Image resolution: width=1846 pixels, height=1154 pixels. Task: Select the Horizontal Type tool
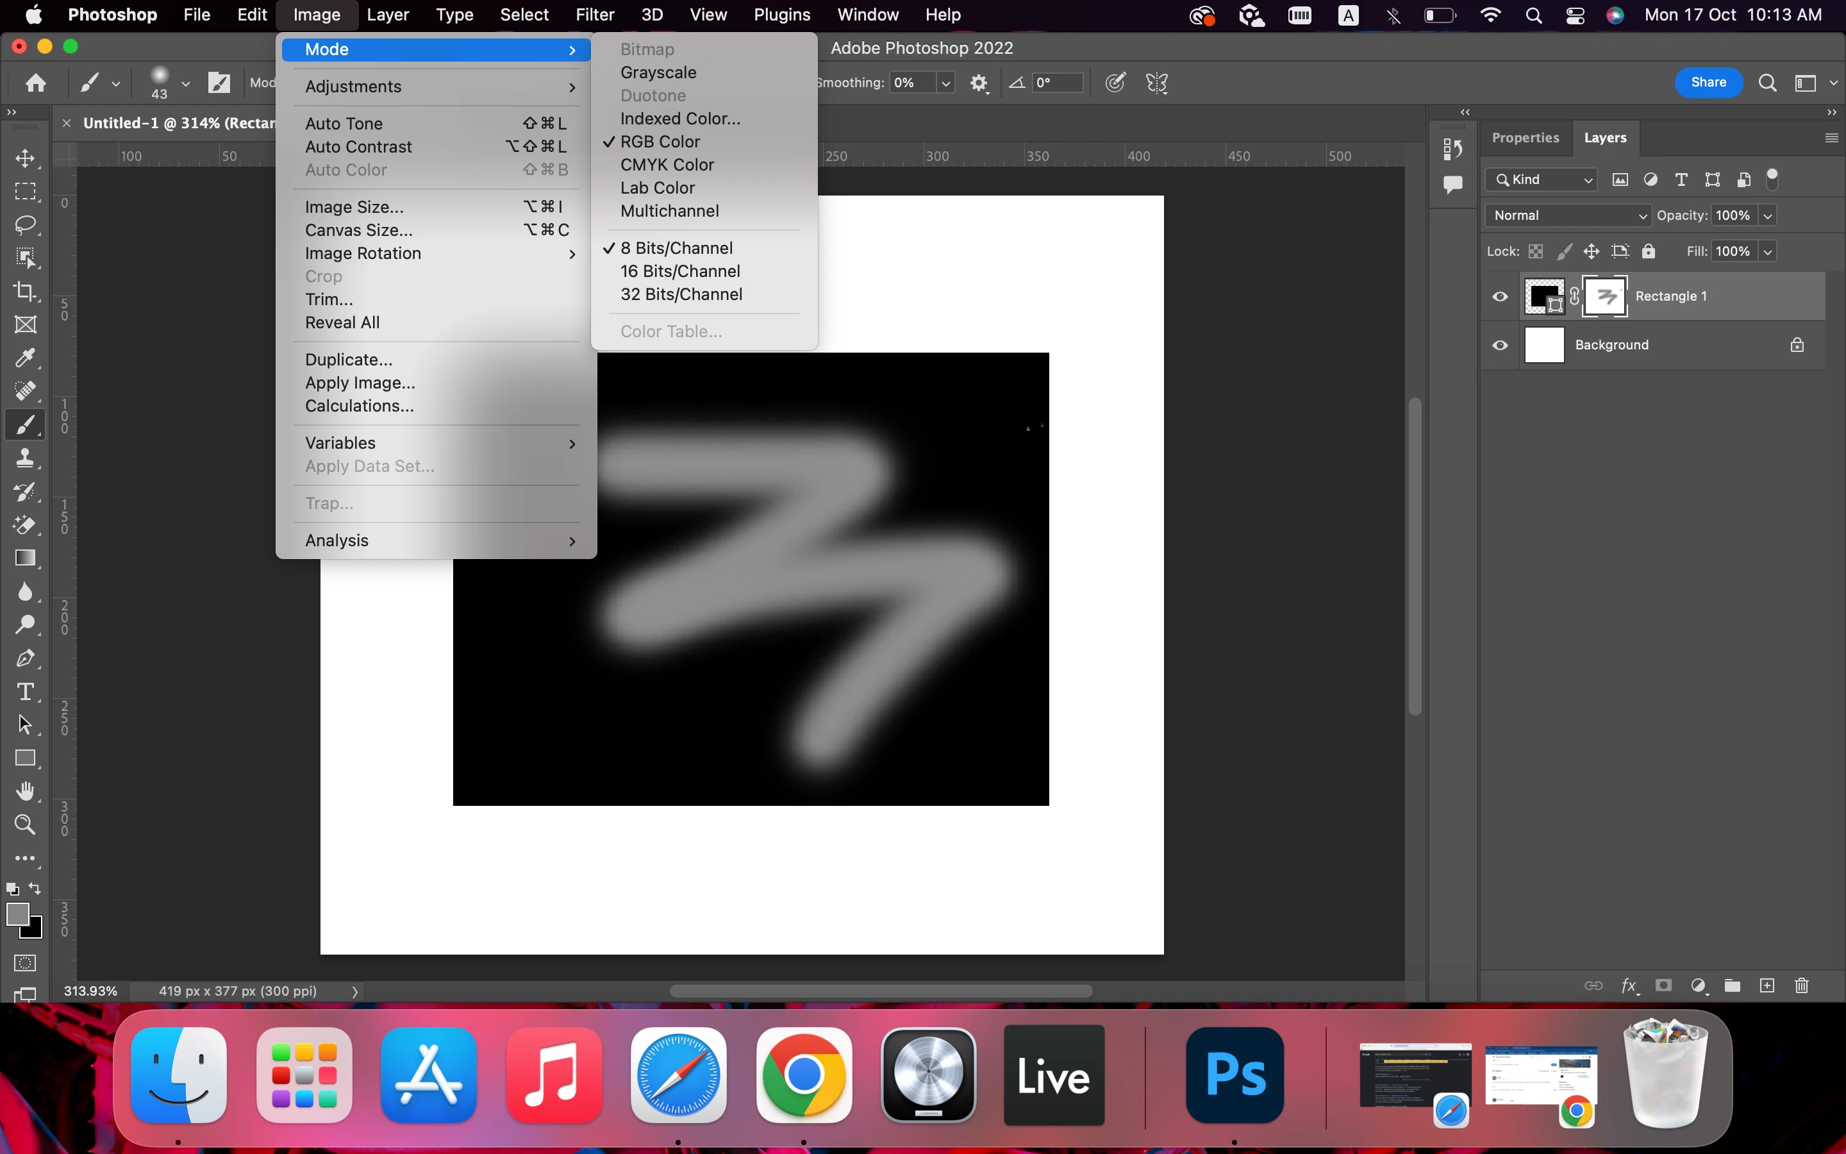point(25,692)
